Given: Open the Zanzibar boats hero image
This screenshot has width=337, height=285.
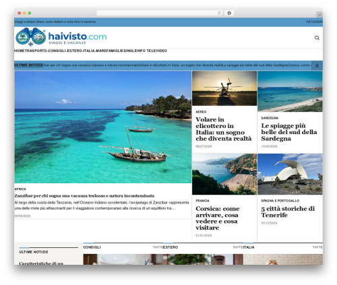Looking at the screenshot, I should coord(103,127).
